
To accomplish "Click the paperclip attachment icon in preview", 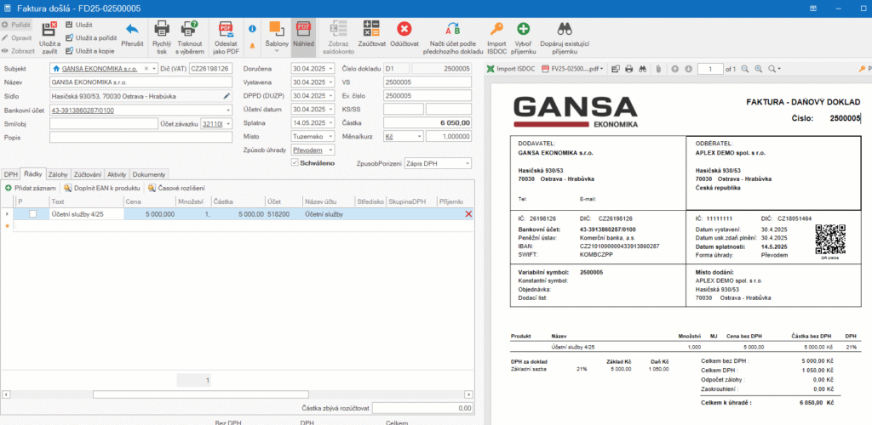I will click(x=657, y=69).
